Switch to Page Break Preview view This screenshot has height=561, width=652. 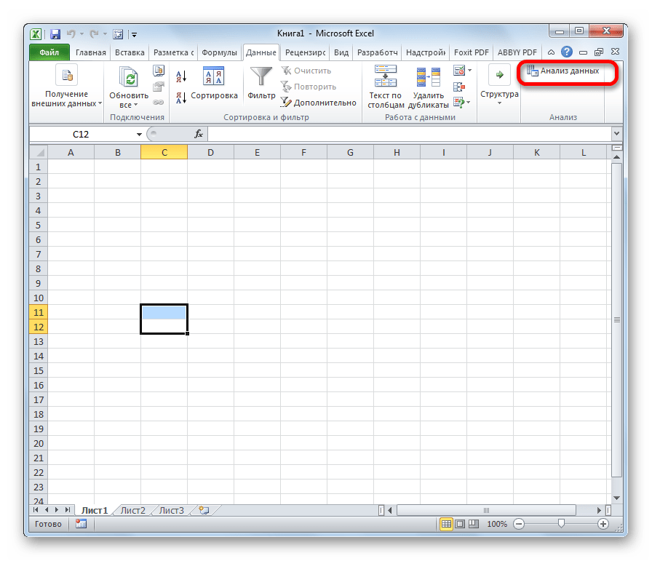[x=473, y=524]
